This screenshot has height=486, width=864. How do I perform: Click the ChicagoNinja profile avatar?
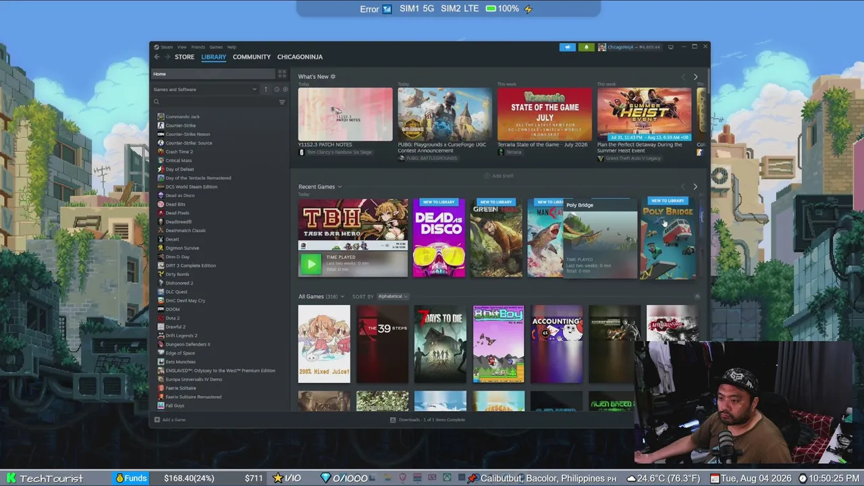point(601,47)
